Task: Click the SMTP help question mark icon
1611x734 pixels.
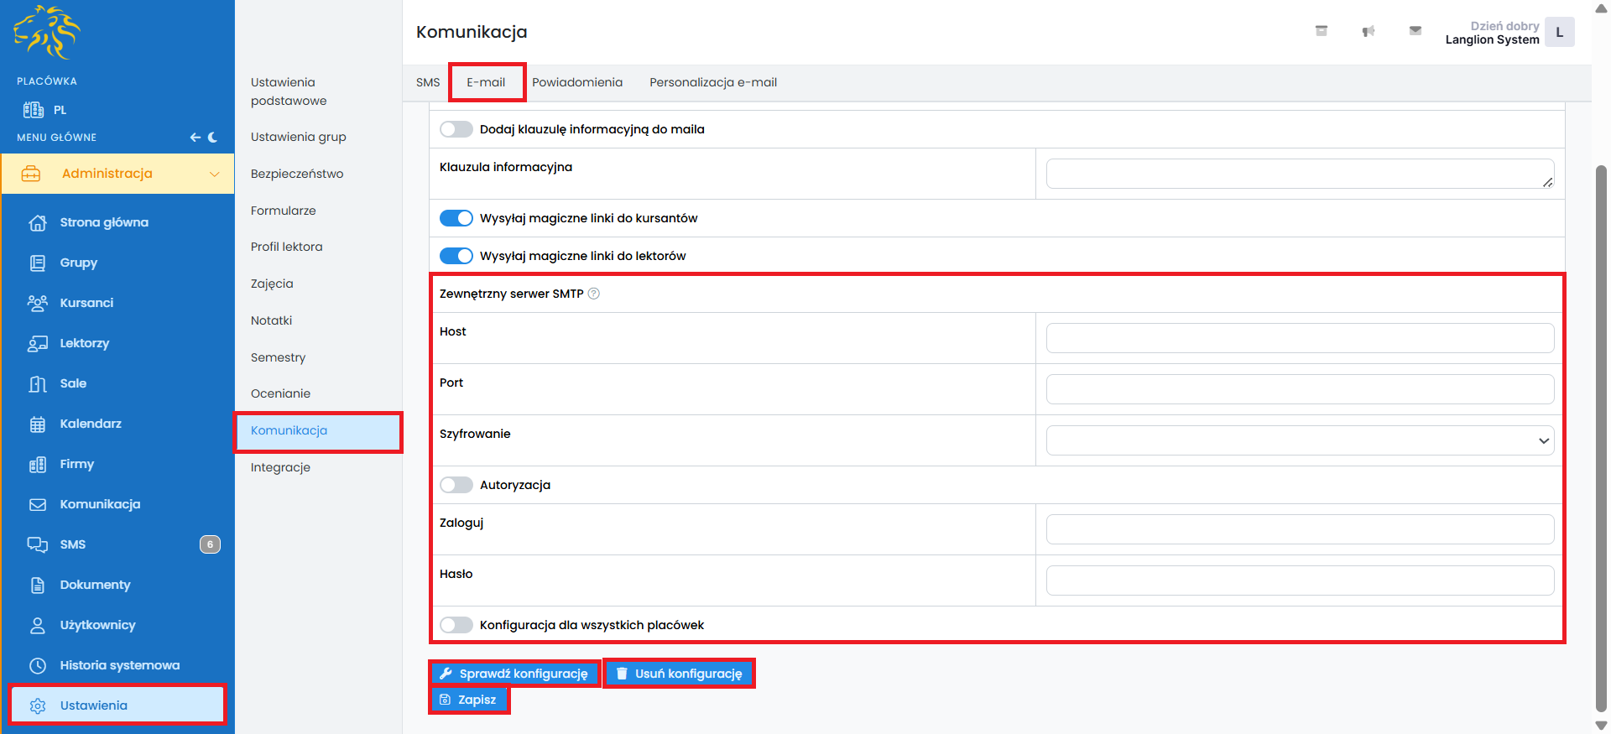Action: click(x=594, y=294)
